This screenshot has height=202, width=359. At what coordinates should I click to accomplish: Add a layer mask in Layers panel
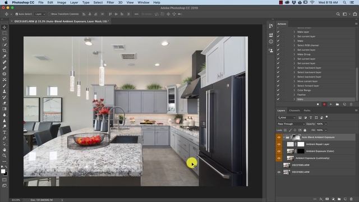pyautogui.click(x=327, y=199)
